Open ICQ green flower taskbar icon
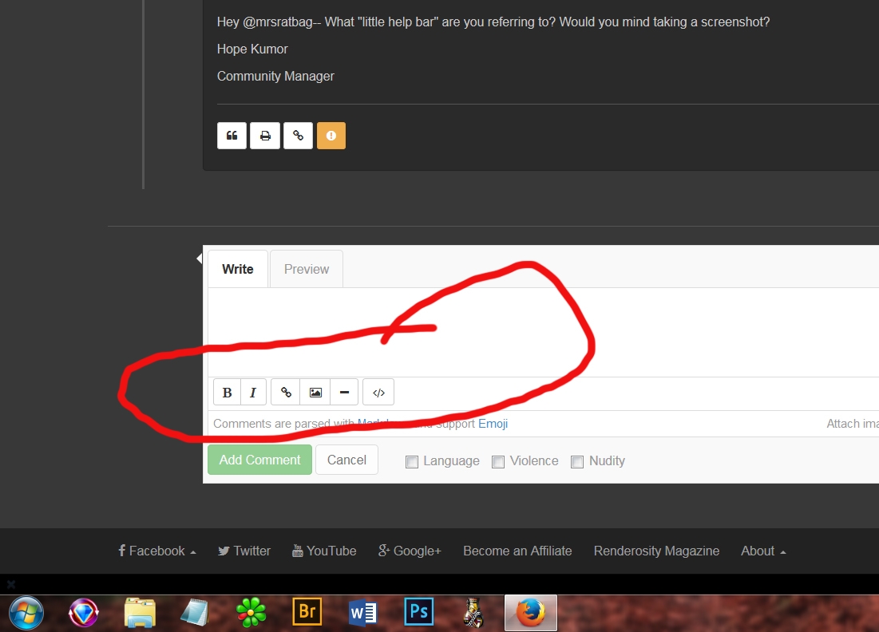 tap(251, 613)
